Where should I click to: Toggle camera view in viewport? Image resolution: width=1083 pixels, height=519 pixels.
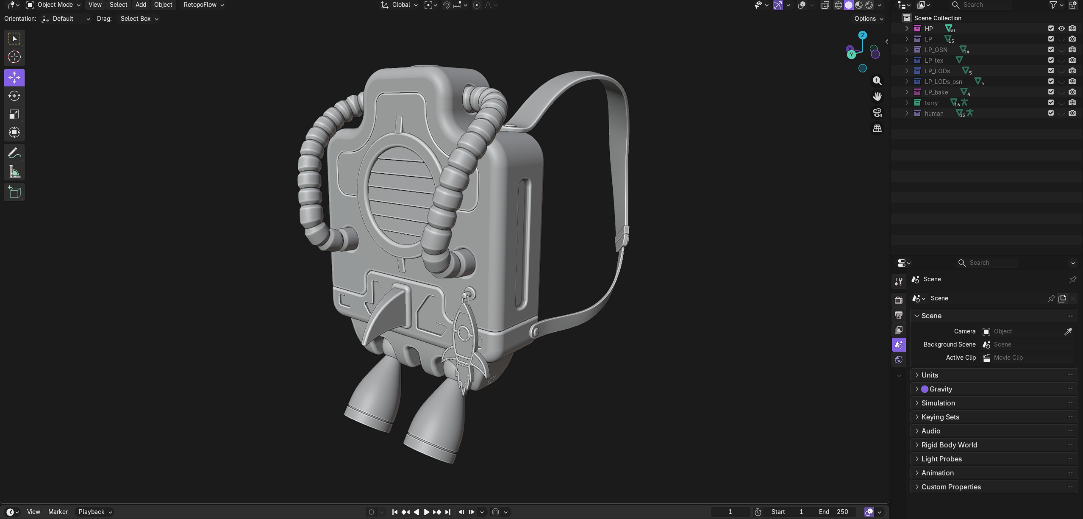[877, 113]
